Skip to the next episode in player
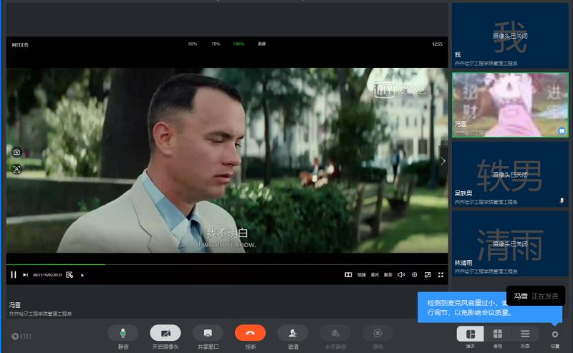This screenshot has height=353, width=573. [25, 275]
